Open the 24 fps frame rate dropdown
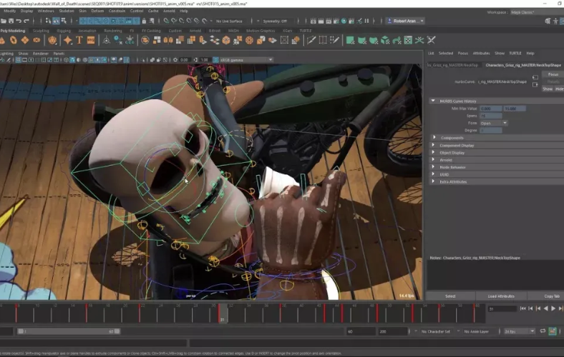This screenshot has width=564, height=357. [519, 331]
